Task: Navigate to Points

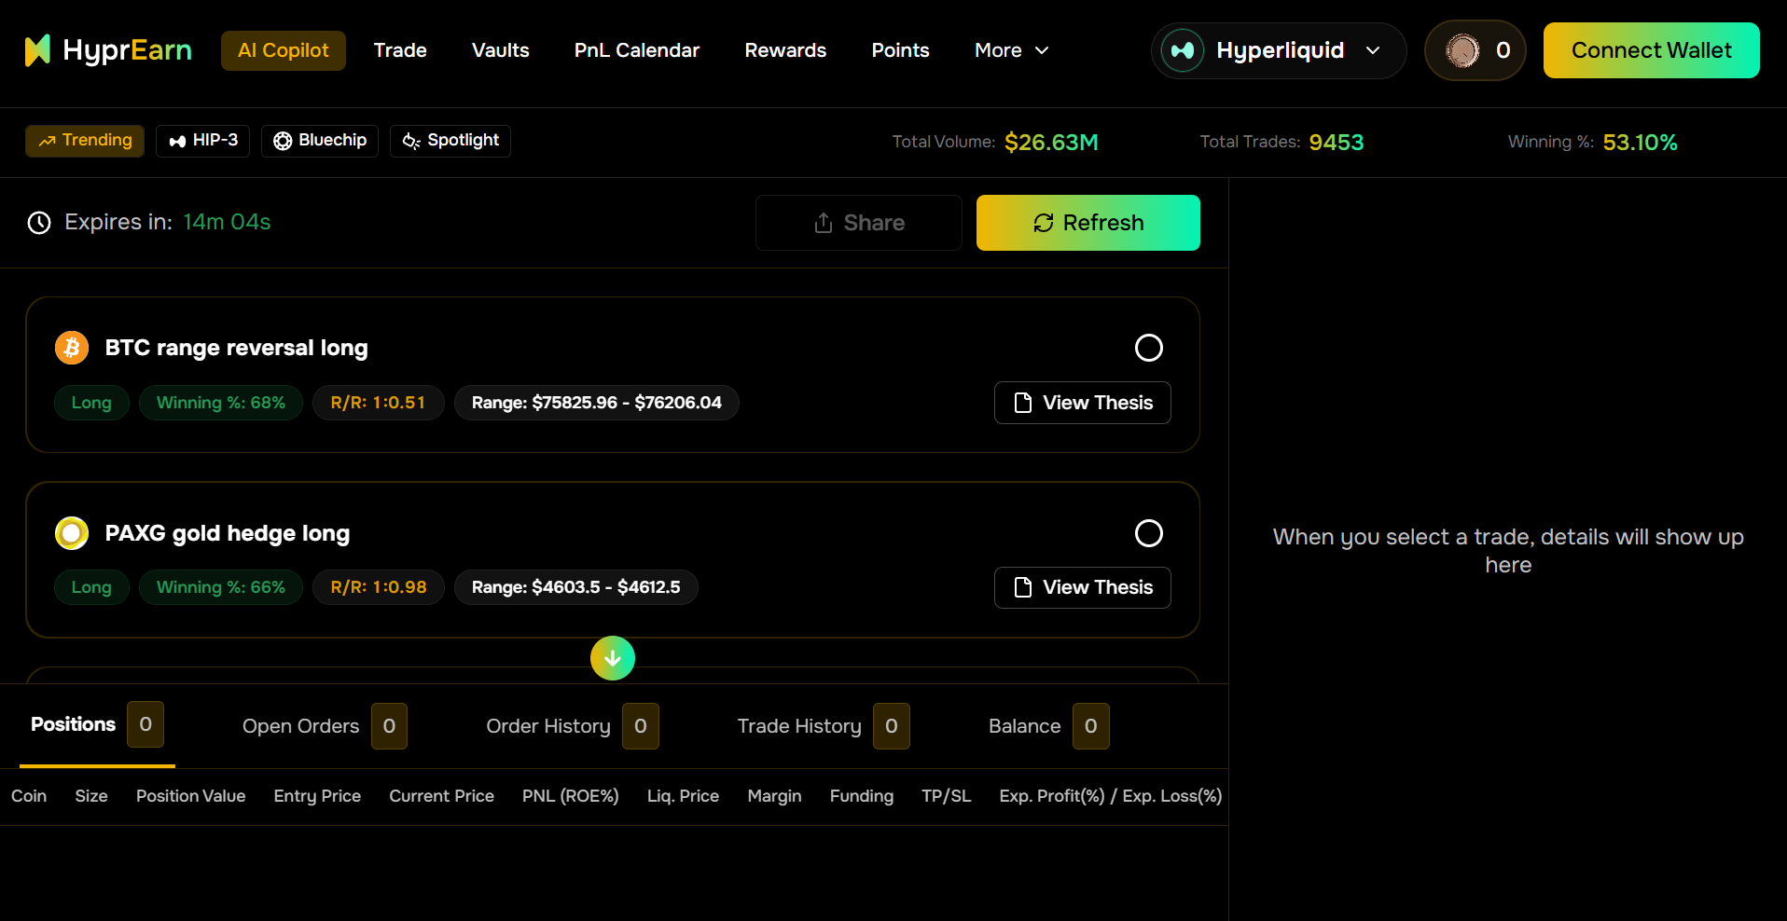Action: point(901,50)
